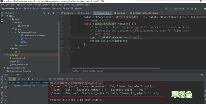Select user_generic.avro file in tree
Screen dimensions: 206x104
(19, 65)
